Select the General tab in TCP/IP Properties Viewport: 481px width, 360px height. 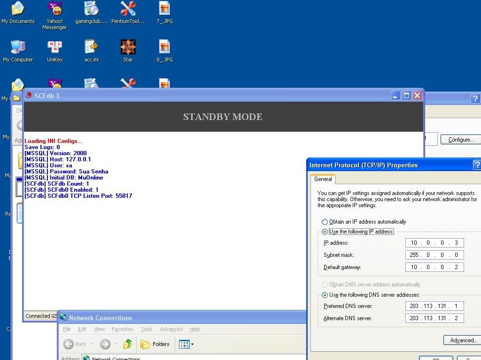point(323,179)
